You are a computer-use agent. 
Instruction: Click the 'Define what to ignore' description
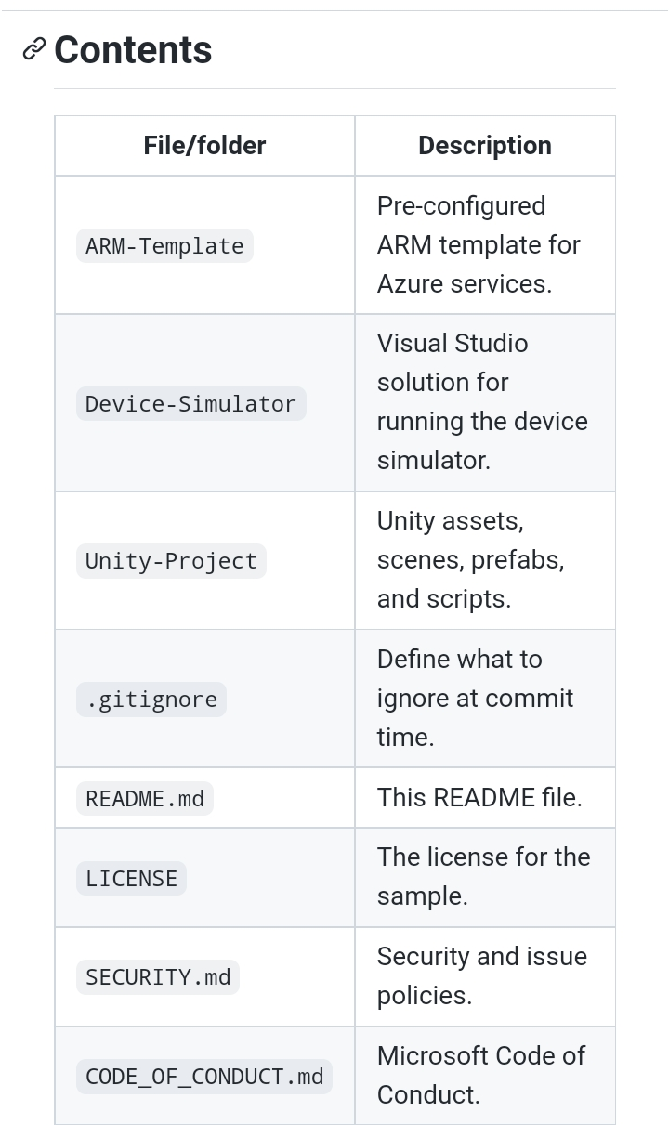coord(474,699)
